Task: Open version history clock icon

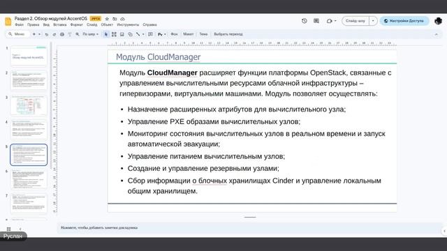Action: [305, 21]
